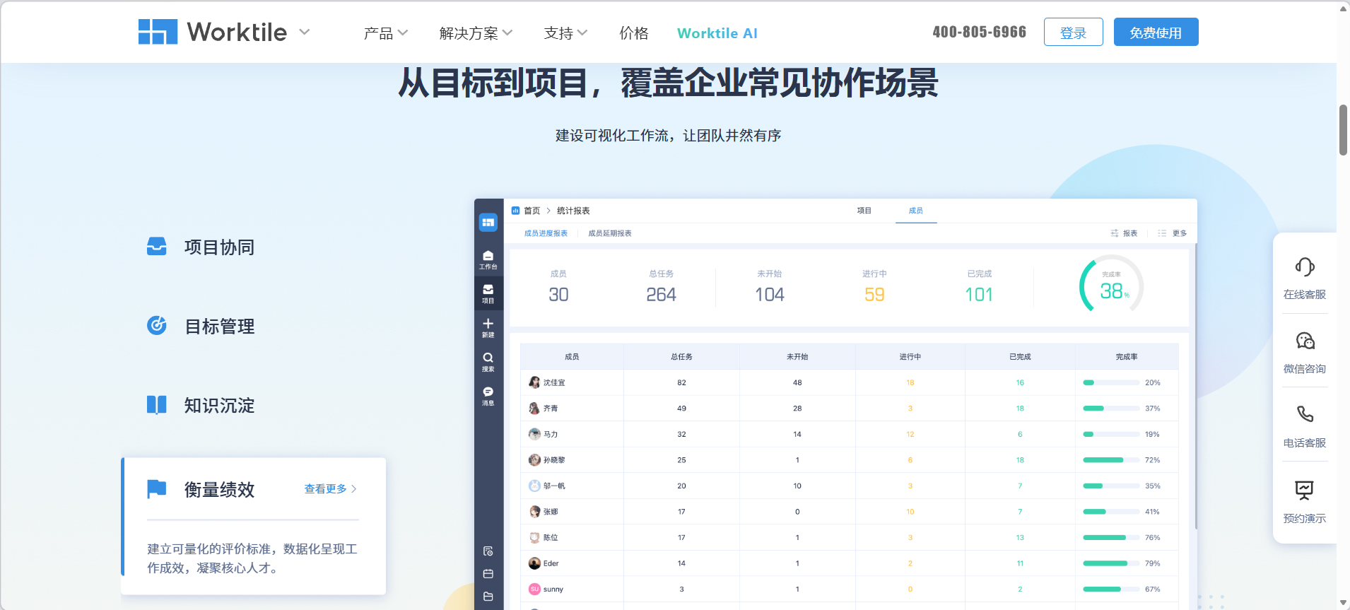Click the avatar of Eder
Screen dimensions: 1350x610
534,563
